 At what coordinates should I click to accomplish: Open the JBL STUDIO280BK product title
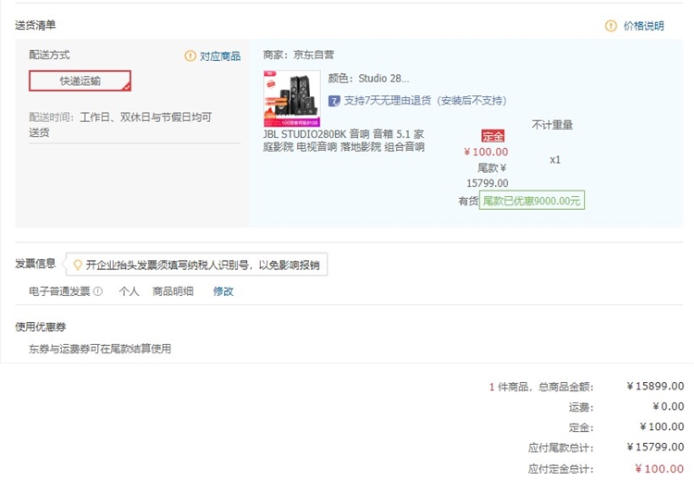[343, 141]
